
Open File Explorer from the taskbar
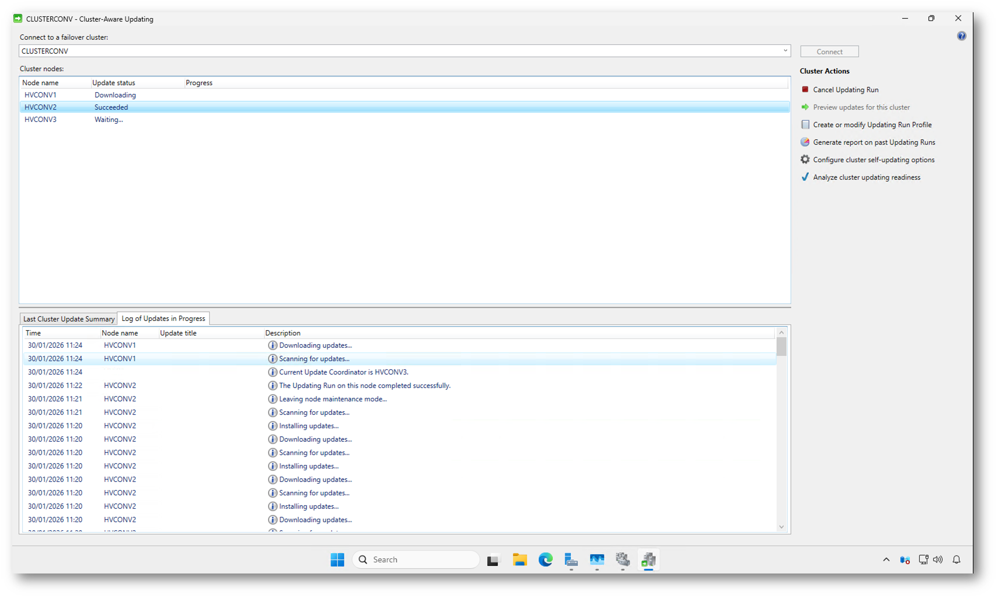click(x=519, y=559)
